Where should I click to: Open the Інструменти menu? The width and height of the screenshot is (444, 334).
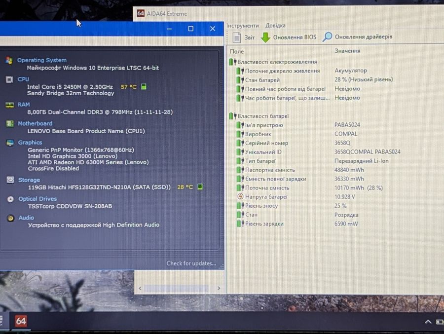point(242,26)
